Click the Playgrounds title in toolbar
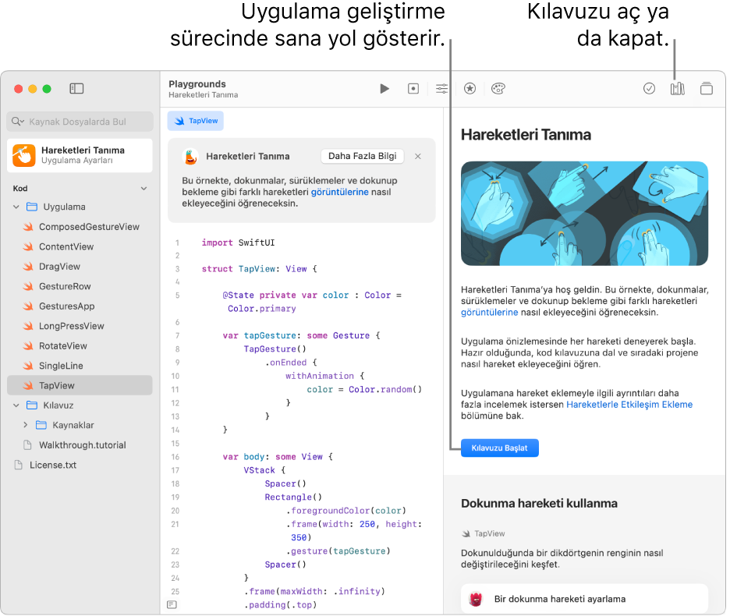The height and width of the screenshot is (616, 730). (x=197, y=83)
